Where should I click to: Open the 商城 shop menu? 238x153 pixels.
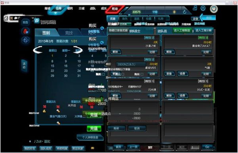(x=47, y=8)
